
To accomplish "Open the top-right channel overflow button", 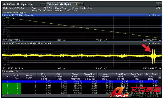I will 158,4.
